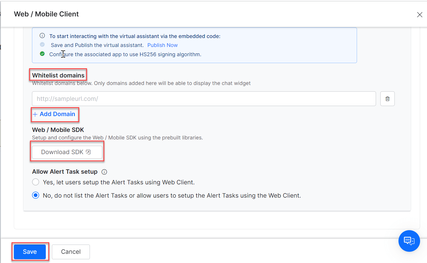Close the Web / Mobile Client dialog
This screenshot has height=263, width=427.
[x=420, y=15]
